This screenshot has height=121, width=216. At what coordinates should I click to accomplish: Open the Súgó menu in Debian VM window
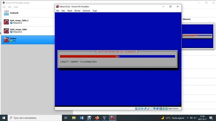point(94,11)
